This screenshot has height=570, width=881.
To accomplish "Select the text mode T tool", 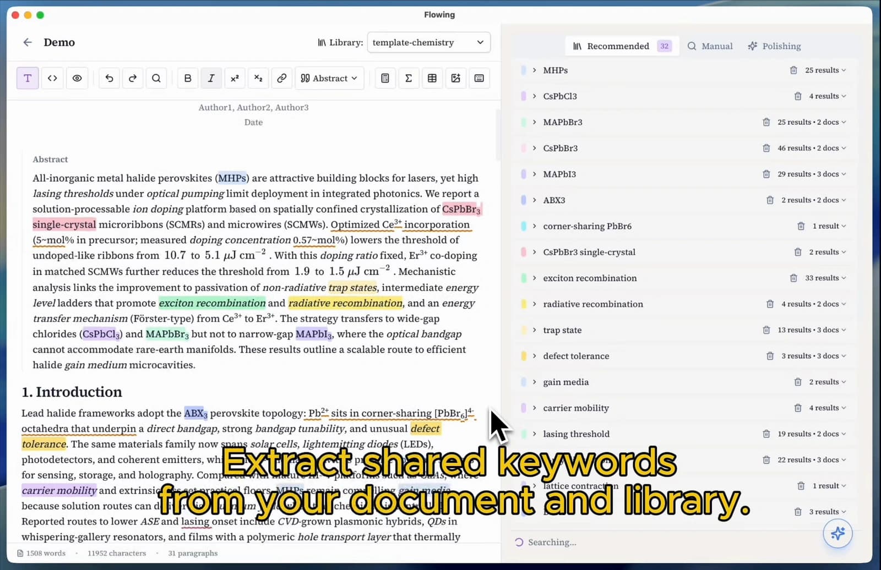I will (x=28, y=78).
